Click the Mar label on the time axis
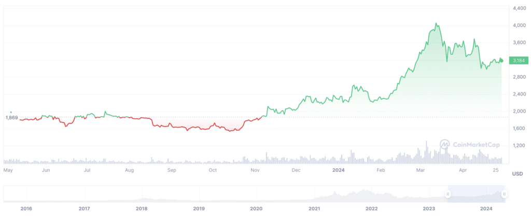This screenshot has height=221, width=531. [x=421, y=170]
